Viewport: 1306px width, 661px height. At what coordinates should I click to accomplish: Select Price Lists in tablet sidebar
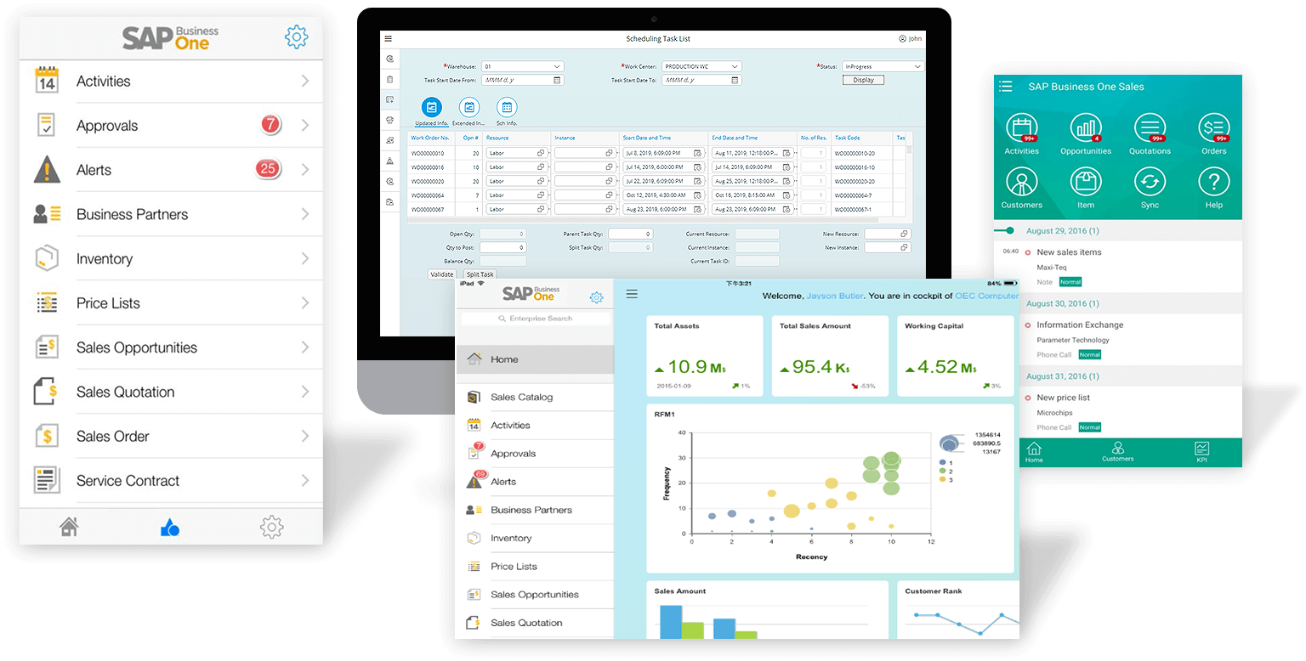[x=535, y=567]
